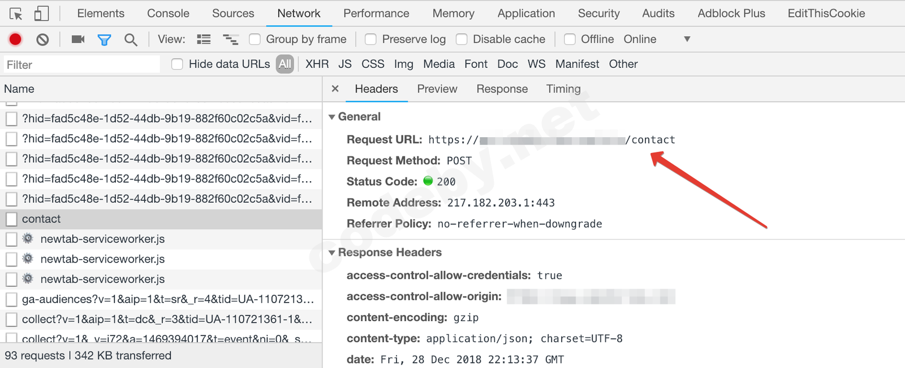Stop recording the network log
This screenshot has height=368, width=905.
pyautogui.click(x=15, y=40)
